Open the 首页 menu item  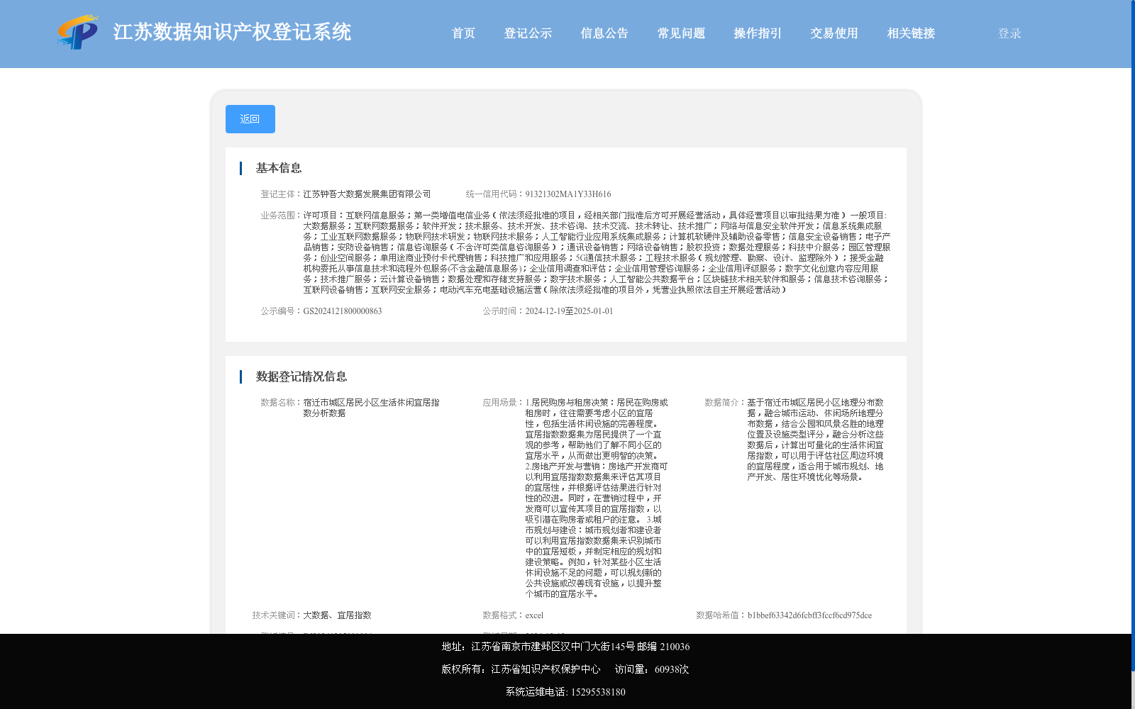pyautogui.click(x=463, y=33)
